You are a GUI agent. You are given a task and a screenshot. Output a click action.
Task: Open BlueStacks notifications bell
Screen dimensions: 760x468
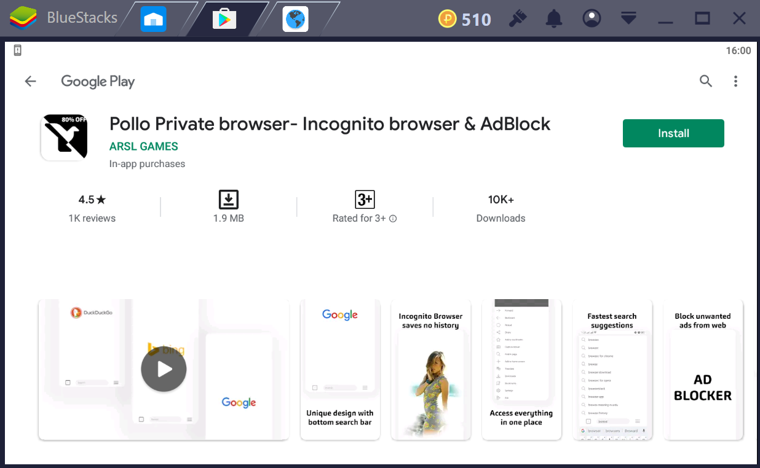click(554, 19)
